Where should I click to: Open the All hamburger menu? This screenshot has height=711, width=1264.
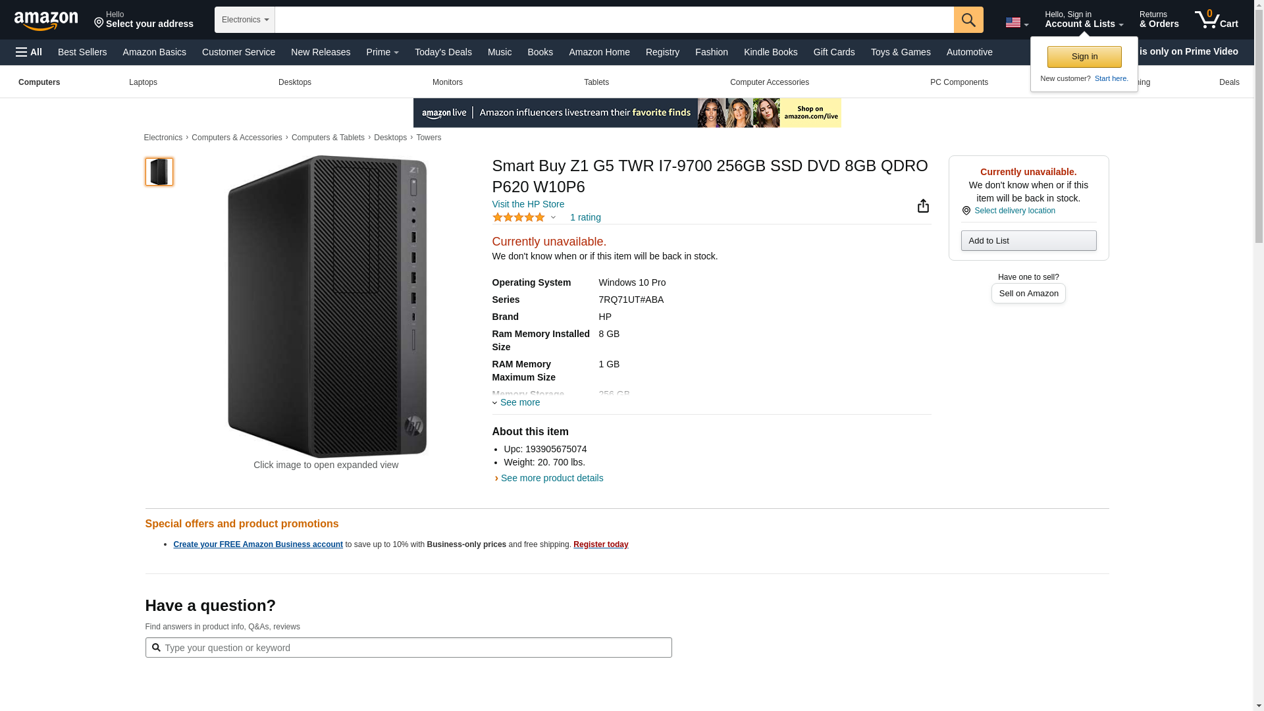click(x=29, y=52)
